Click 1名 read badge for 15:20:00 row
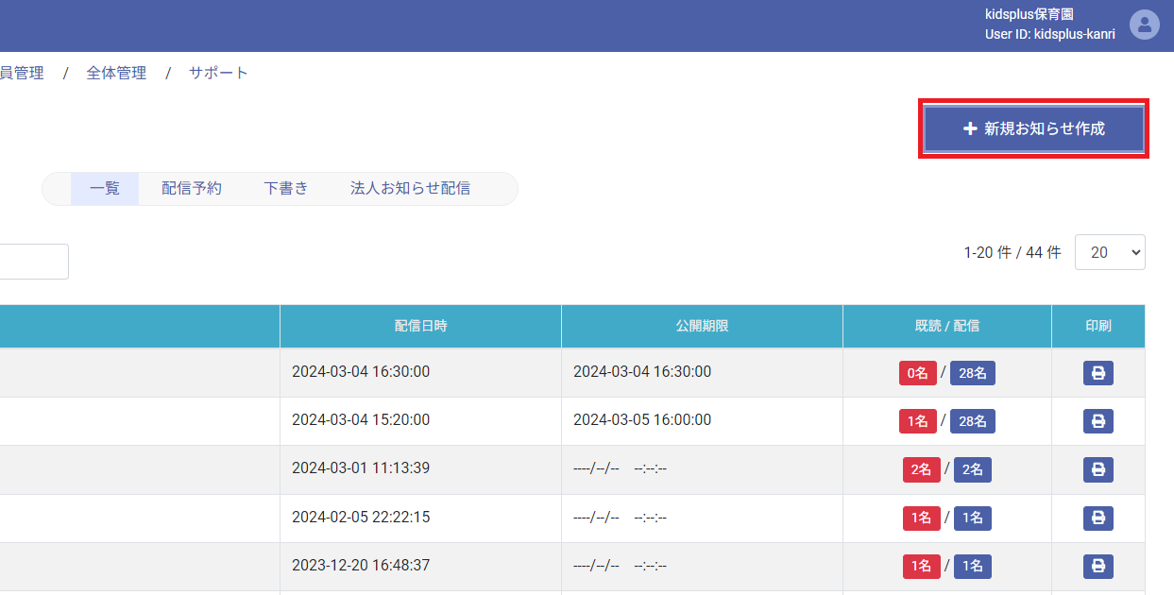This screenshot has width=1174, height=595. point(918,421)
